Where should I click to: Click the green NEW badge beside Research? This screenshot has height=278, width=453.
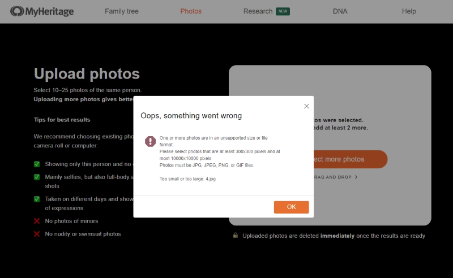[x=283, y=11]
